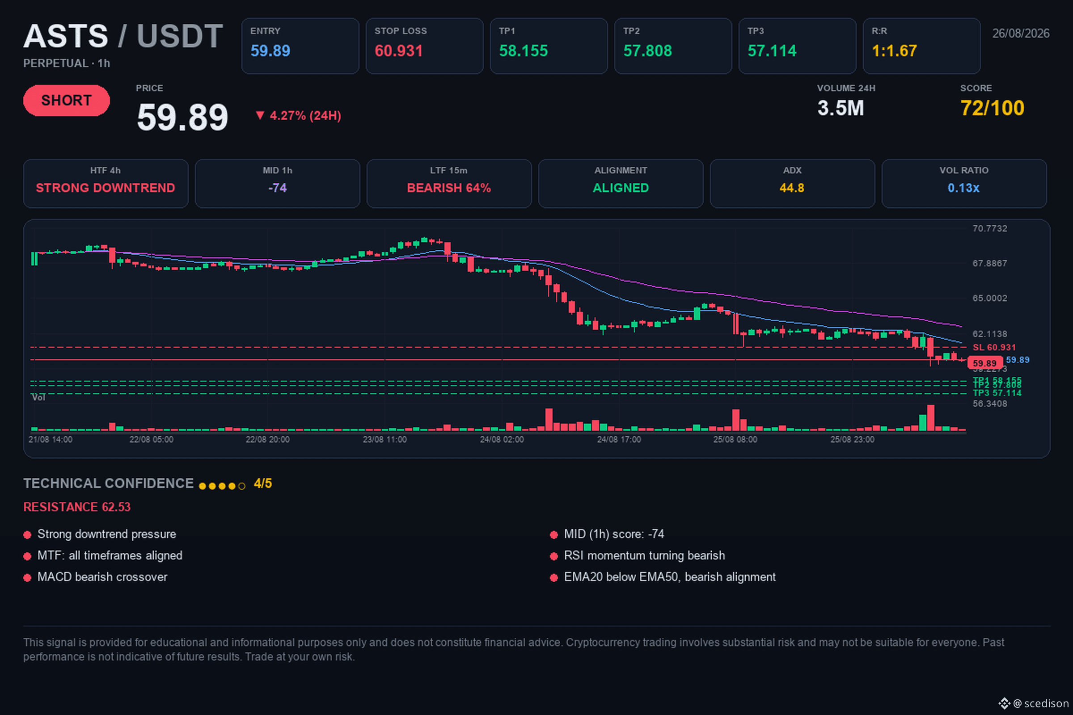Select the large PRICE value 59.89
Image resolution: width=1073 pixels, height=715 pixels.
click(182, 117)
